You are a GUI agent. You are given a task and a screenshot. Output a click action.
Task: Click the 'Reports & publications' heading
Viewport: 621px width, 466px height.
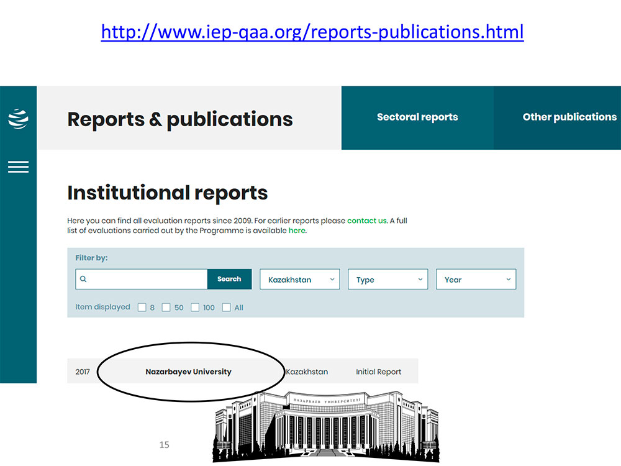180,119
